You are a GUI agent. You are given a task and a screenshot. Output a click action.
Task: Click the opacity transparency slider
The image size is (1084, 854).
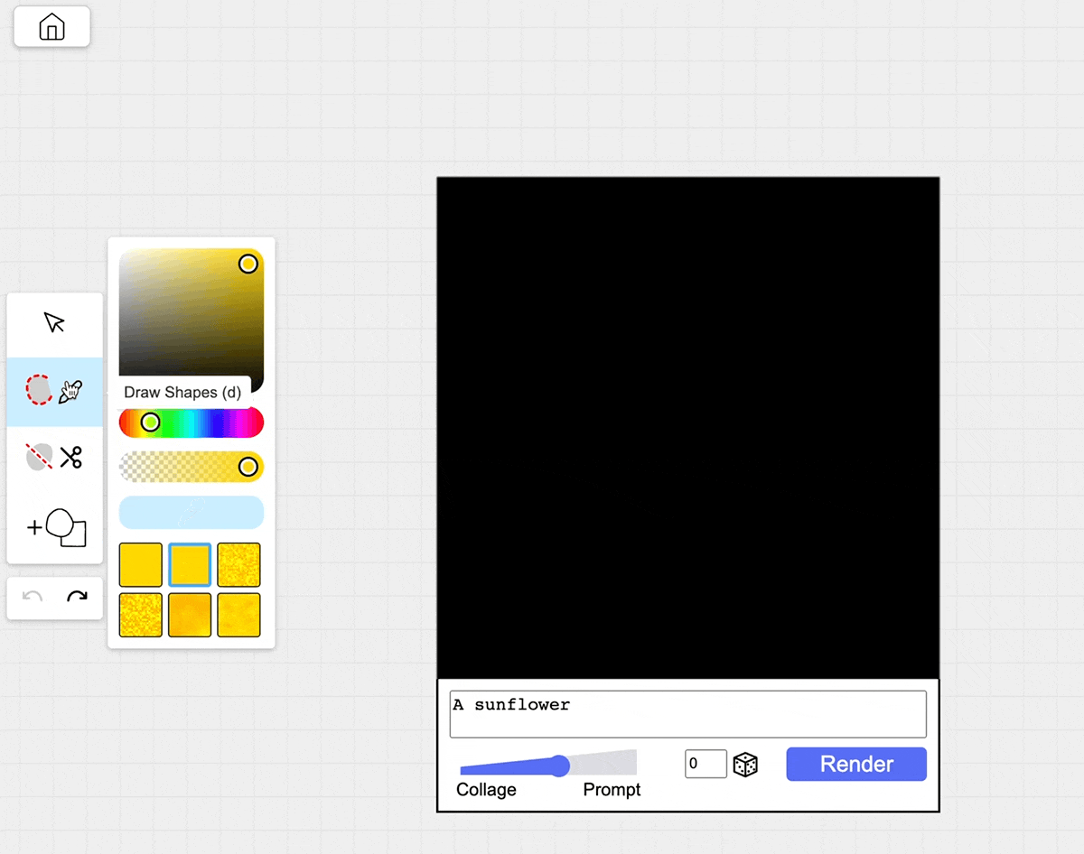coord(192,467)
